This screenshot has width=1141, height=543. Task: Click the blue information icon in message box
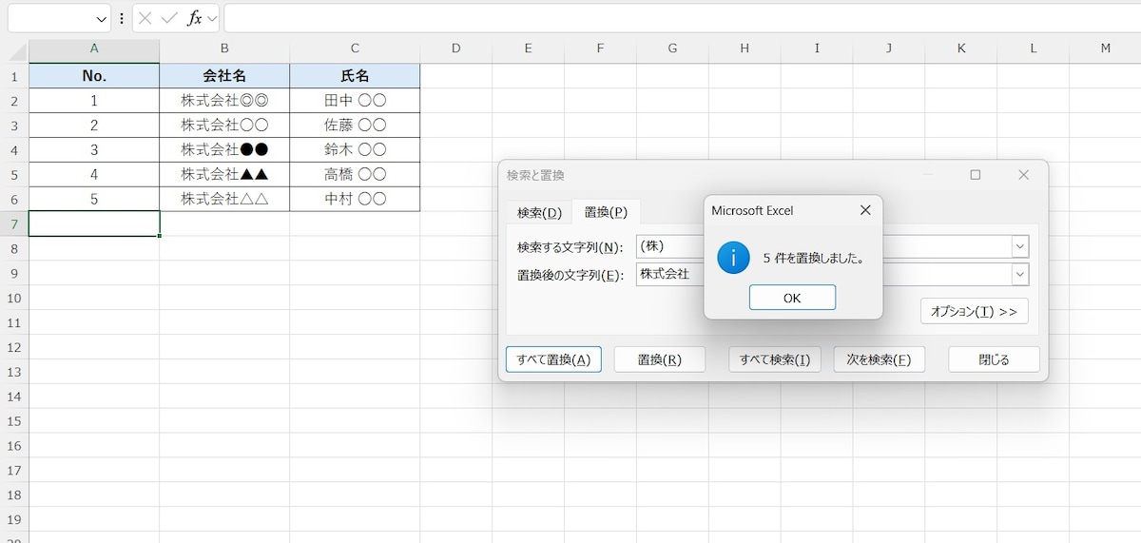click(733, 258)
